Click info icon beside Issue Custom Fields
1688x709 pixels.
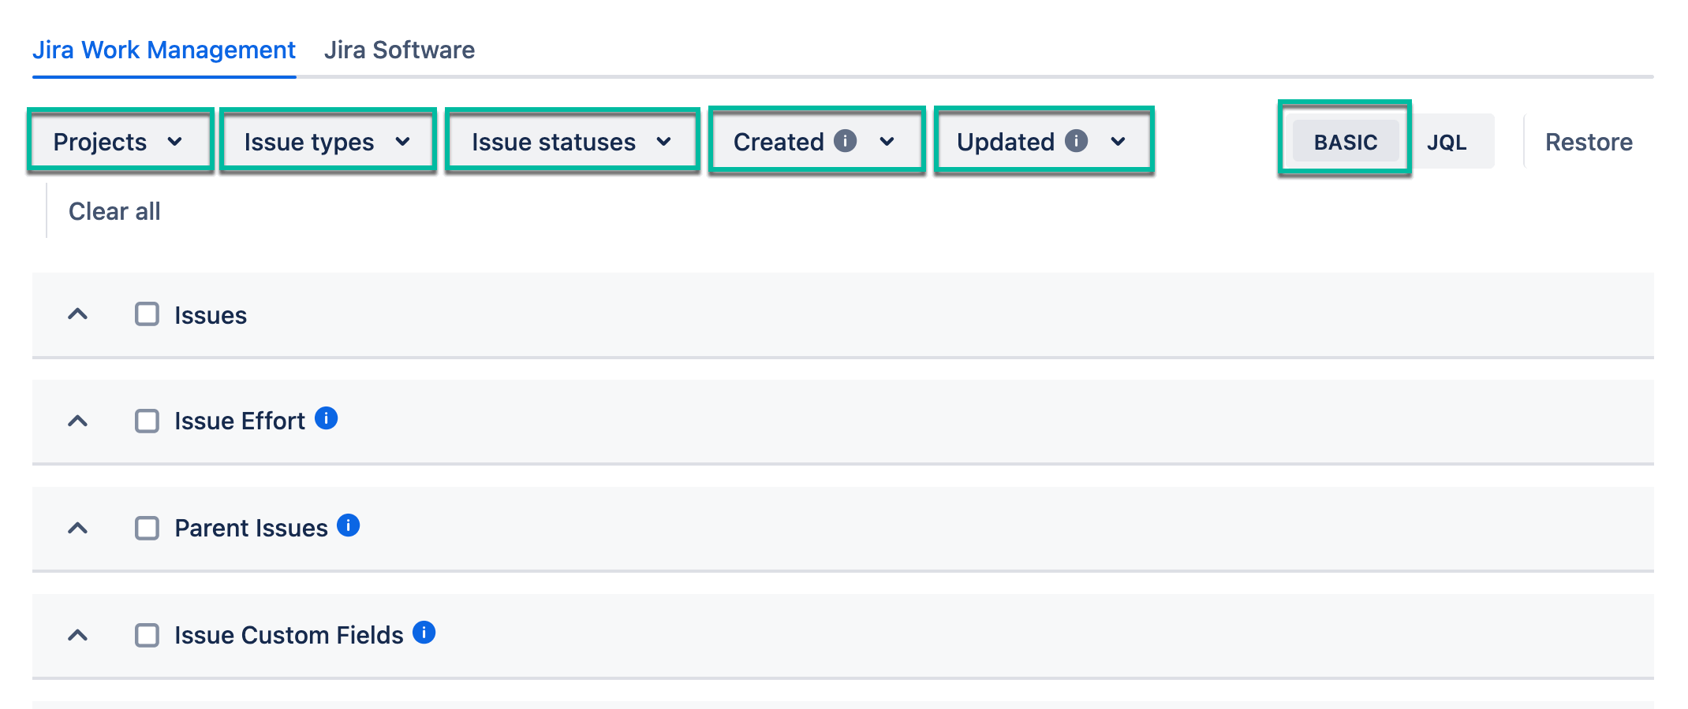point(424,633)
